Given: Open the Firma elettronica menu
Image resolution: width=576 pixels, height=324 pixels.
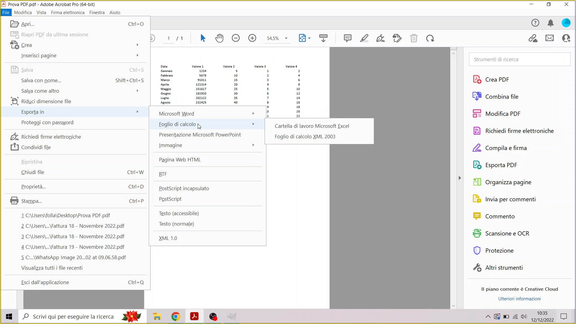Looking at the screenshot, I should (67, 12).
